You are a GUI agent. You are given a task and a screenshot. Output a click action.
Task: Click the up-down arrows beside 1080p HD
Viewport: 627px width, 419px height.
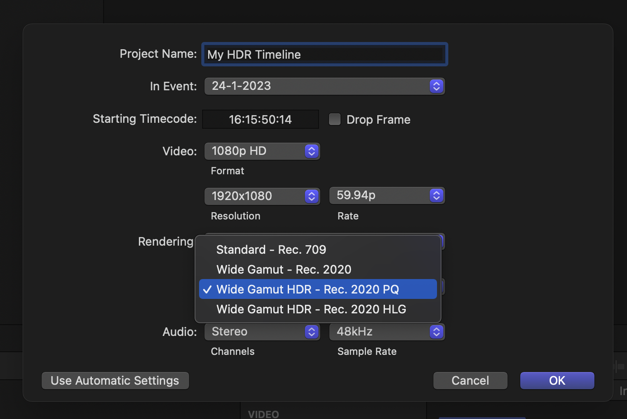(x=311, y=151)
